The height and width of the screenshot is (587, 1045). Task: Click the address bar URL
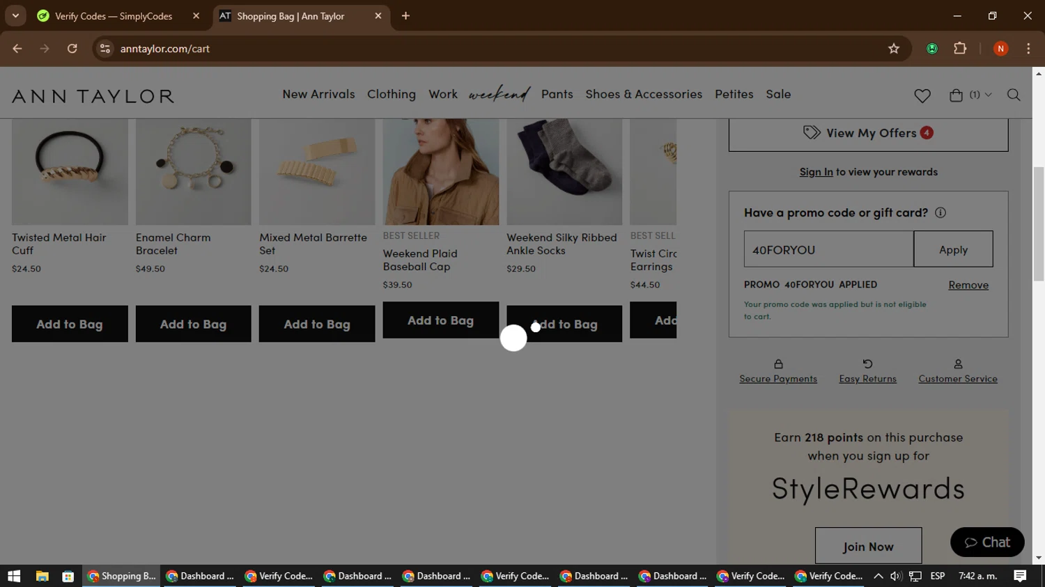point(164,49)
